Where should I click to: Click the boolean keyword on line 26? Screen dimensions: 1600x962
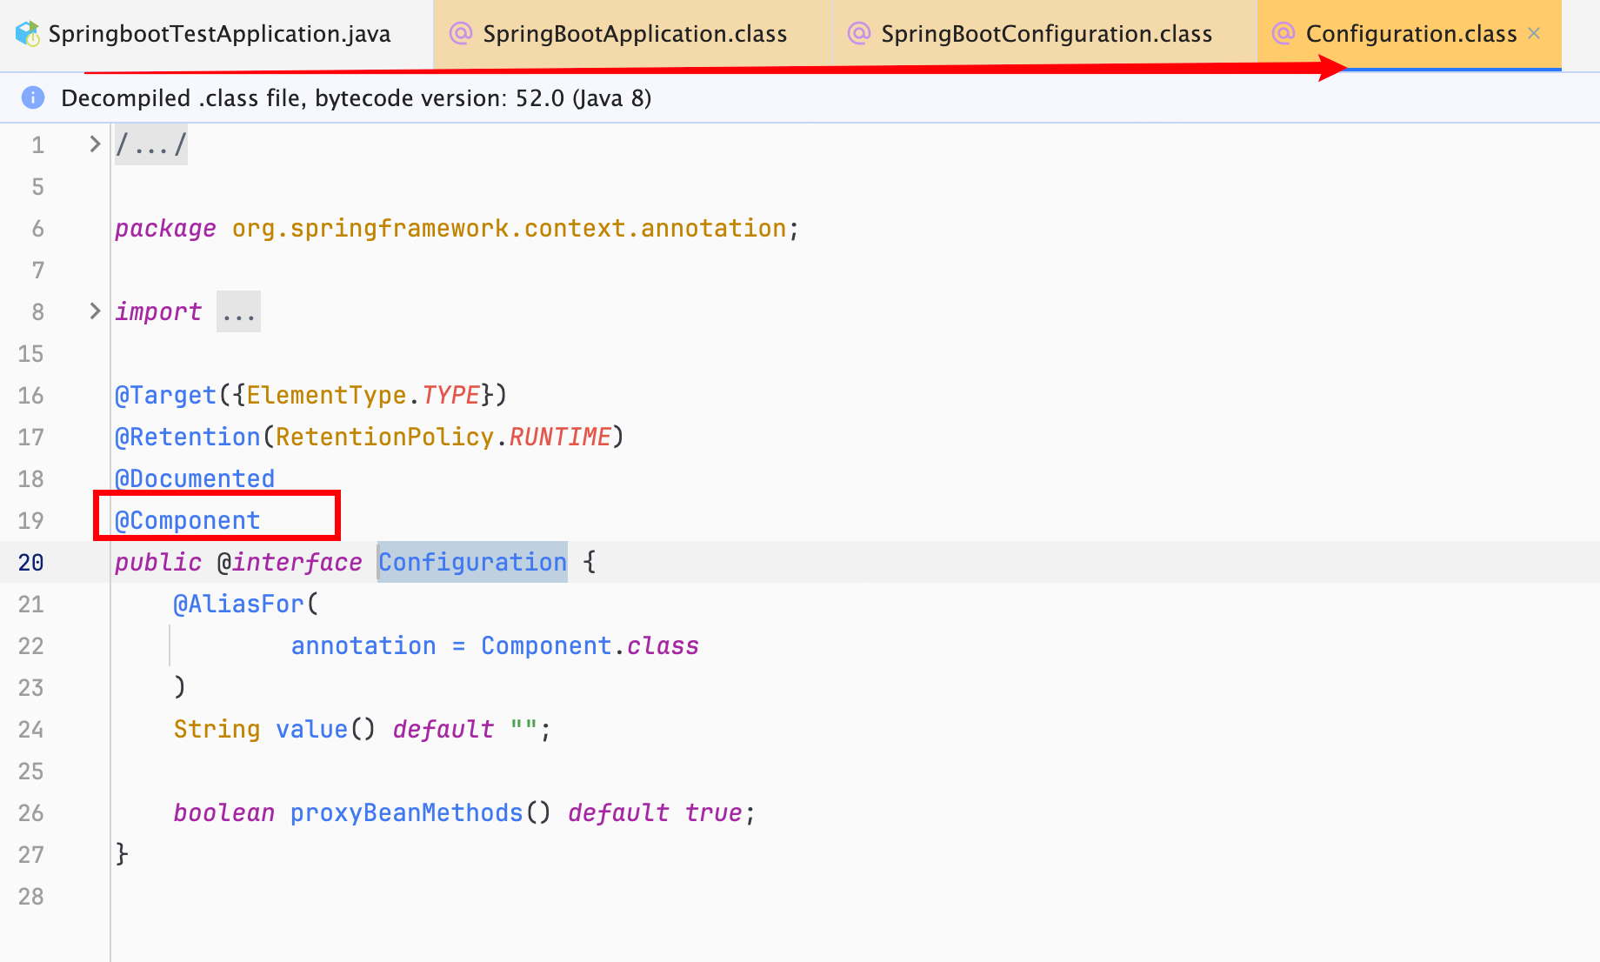click(223, 812)
